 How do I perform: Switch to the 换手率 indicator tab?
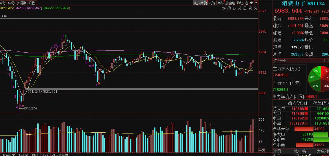tap(23, 155)
